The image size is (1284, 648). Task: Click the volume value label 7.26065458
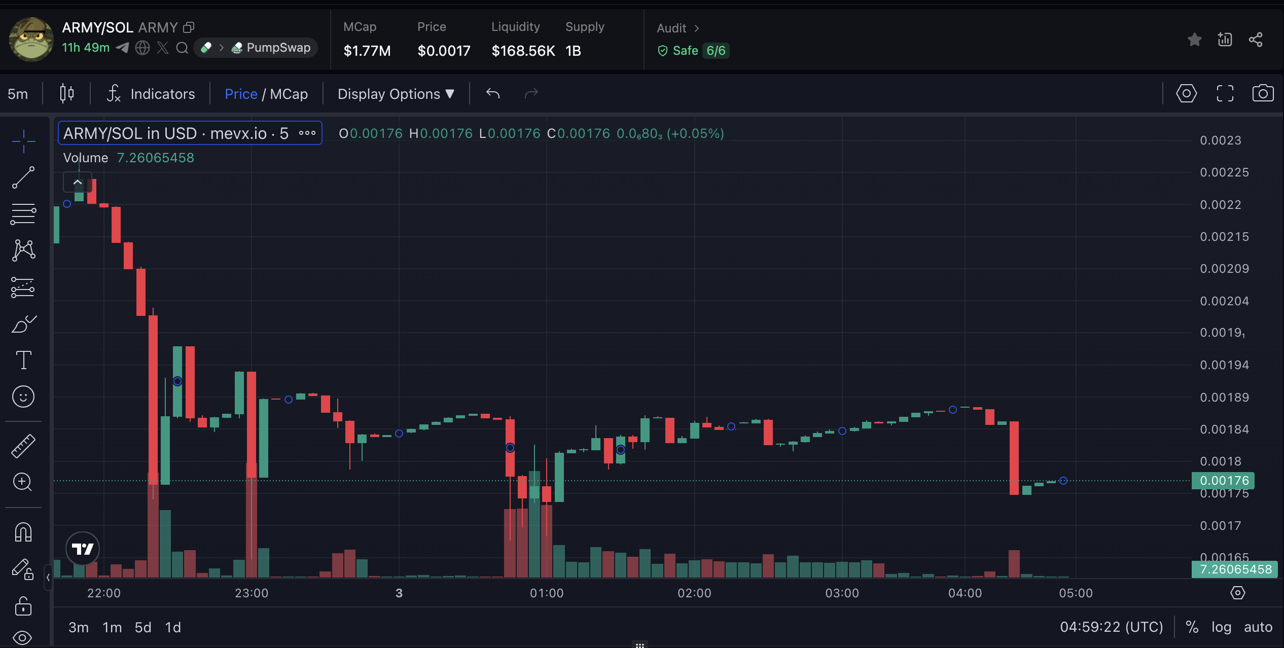1235,569
